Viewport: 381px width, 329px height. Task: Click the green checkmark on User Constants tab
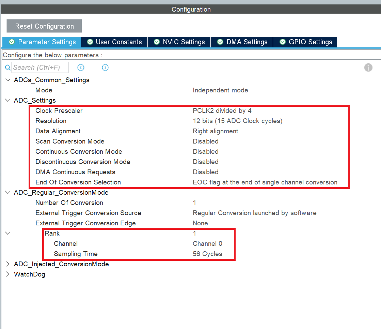[90, 42]
